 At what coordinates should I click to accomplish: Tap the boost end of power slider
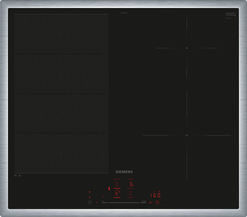click(x=143, y=202)
